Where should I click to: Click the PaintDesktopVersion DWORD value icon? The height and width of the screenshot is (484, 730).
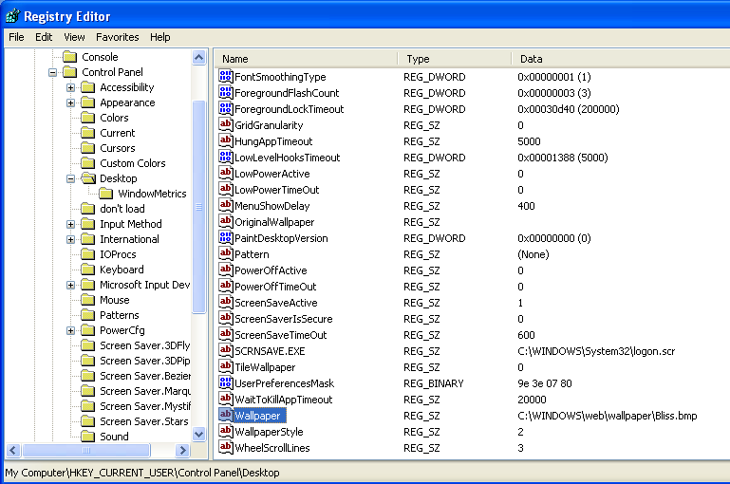tap(226, 237)
